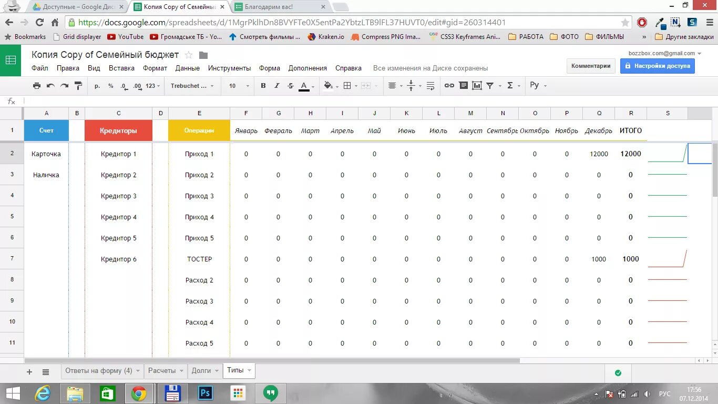This screenshot has width=718, height=404.
Task: Open the bozzbox.com@gmail.com account menu
Action: (665, 53)
